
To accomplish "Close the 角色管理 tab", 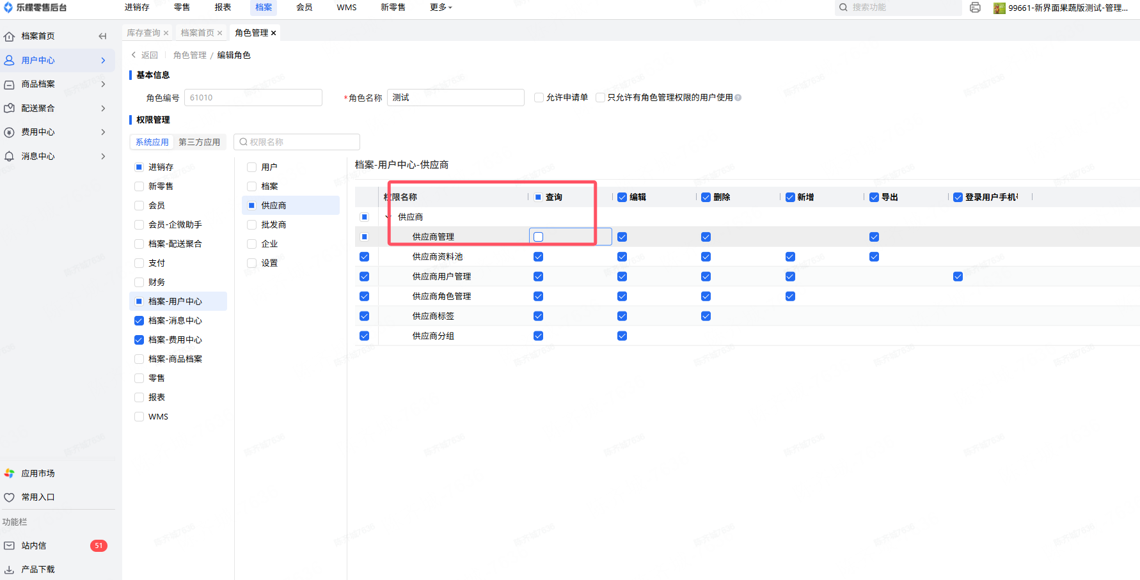I will pyautogui.click(x=274, y=33).
